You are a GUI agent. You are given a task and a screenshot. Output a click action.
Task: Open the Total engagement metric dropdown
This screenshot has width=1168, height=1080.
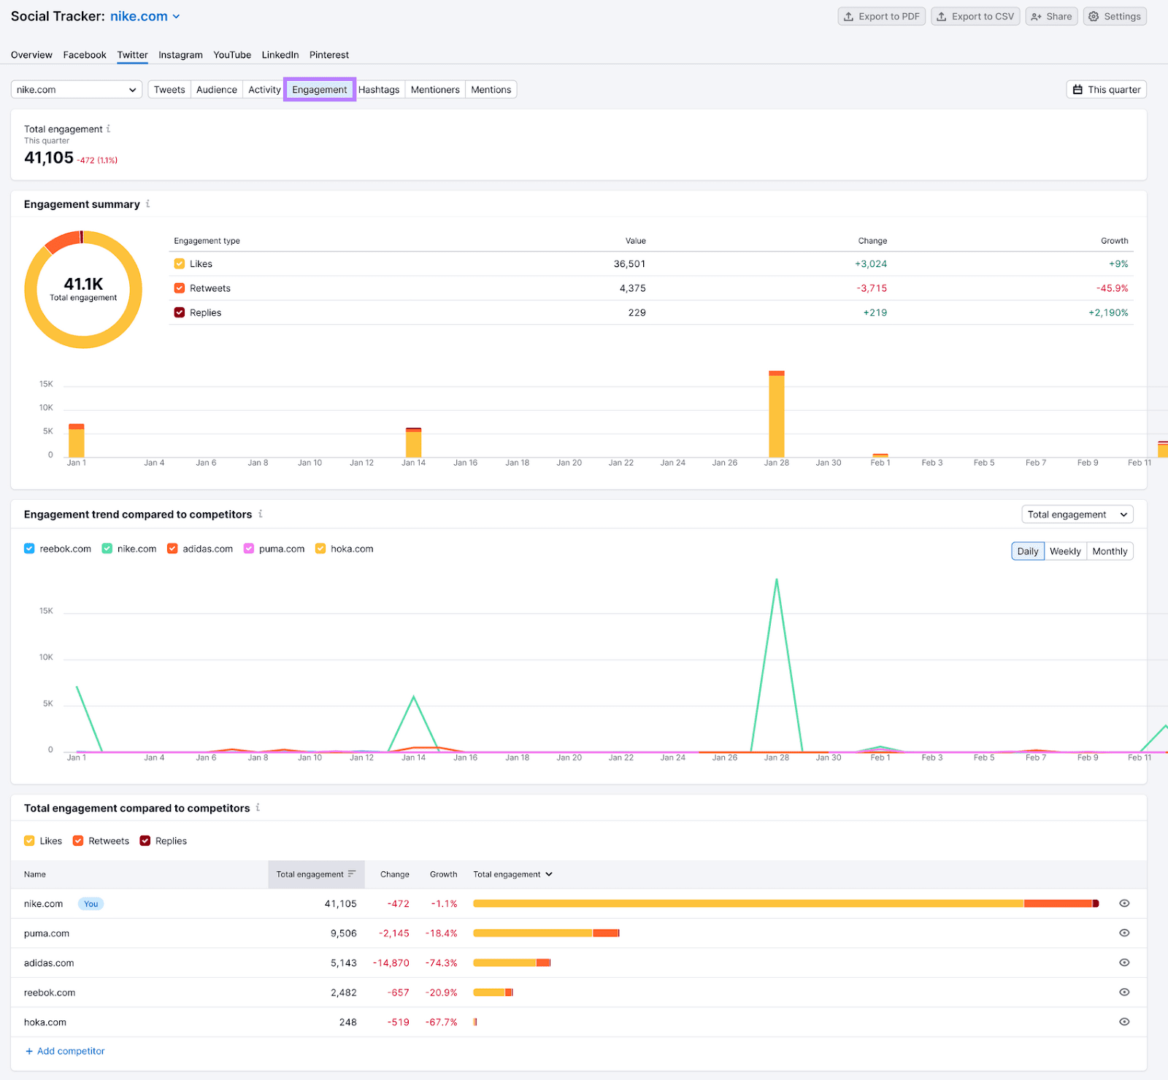pos(1077,514)
